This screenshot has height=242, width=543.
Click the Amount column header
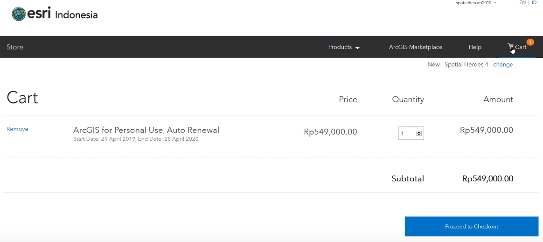[x=498, y=100]
